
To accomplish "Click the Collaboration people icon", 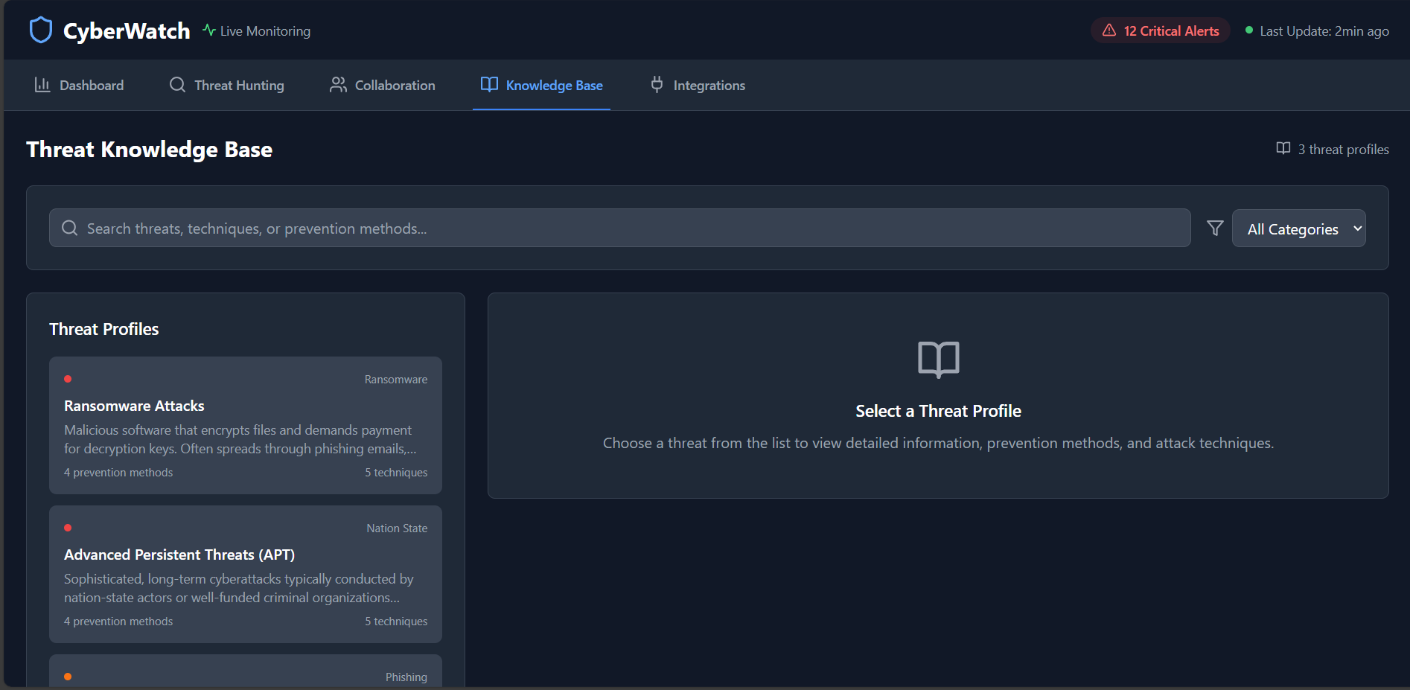I will coord(338,85).
